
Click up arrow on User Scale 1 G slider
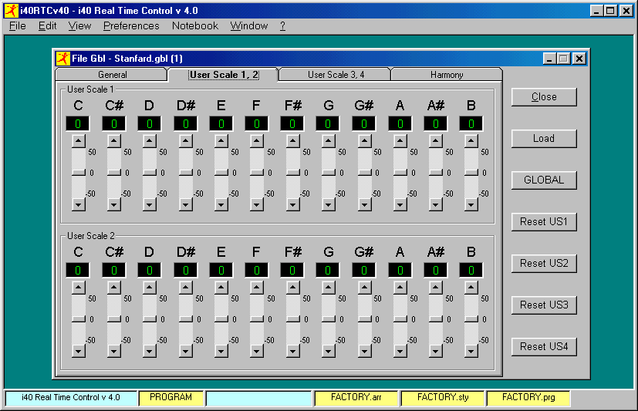pos(328,140)
